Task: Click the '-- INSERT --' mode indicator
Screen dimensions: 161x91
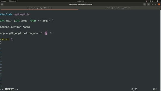Action: pyautogui.click(x=9, y=89)
